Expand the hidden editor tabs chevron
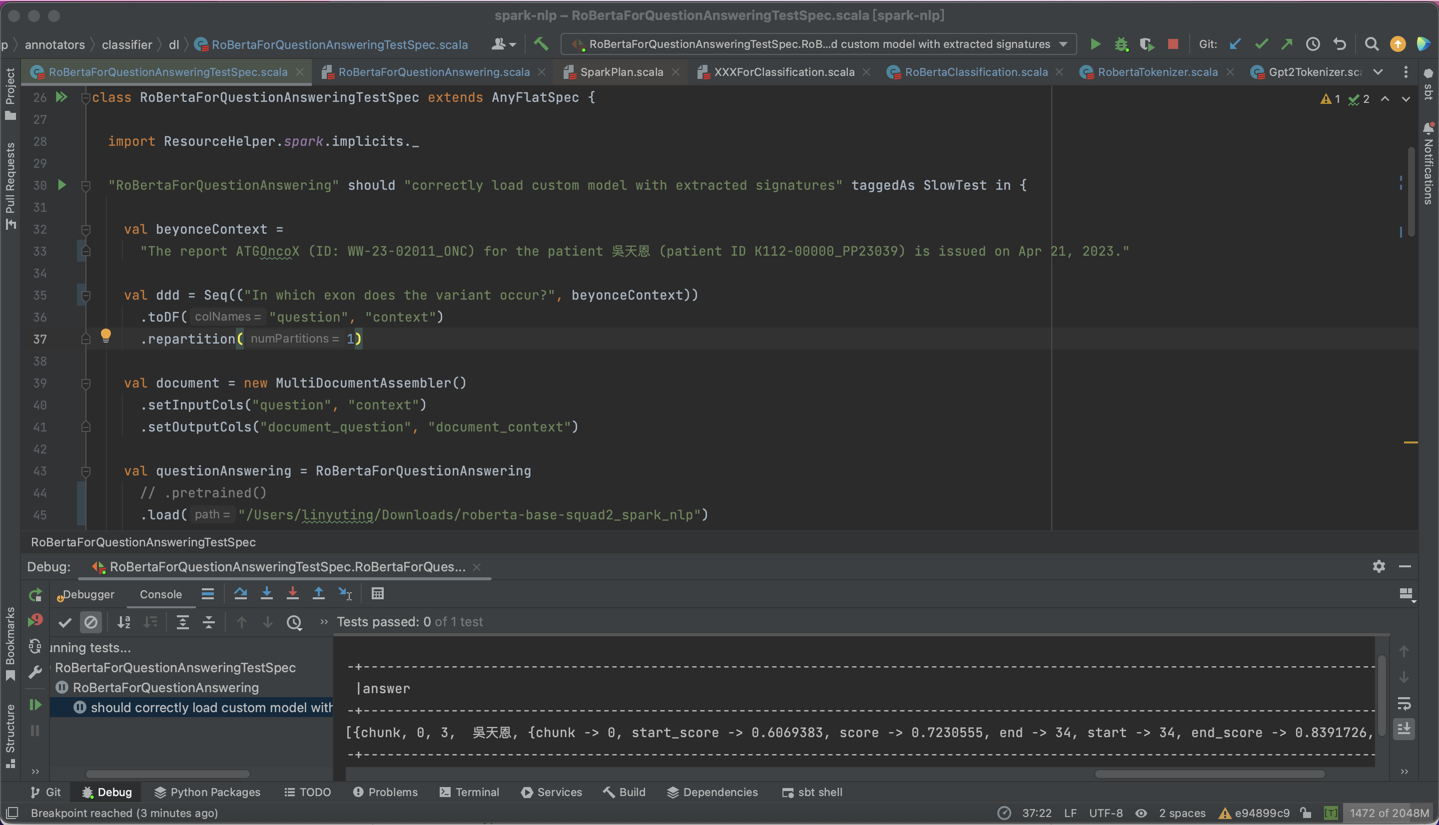 [x=1379, y=72]
